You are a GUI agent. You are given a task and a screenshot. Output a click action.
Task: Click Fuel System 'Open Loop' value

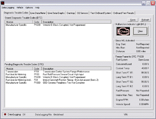144,60
